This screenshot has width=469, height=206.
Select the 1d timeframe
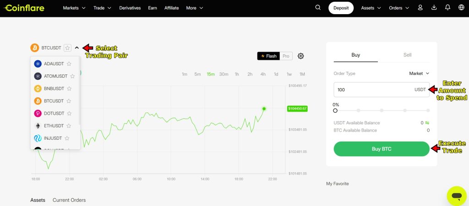tap(276, 74)
